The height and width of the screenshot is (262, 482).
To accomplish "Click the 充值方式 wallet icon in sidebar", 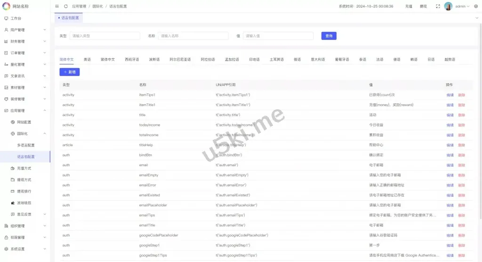I will pos(13,168).
